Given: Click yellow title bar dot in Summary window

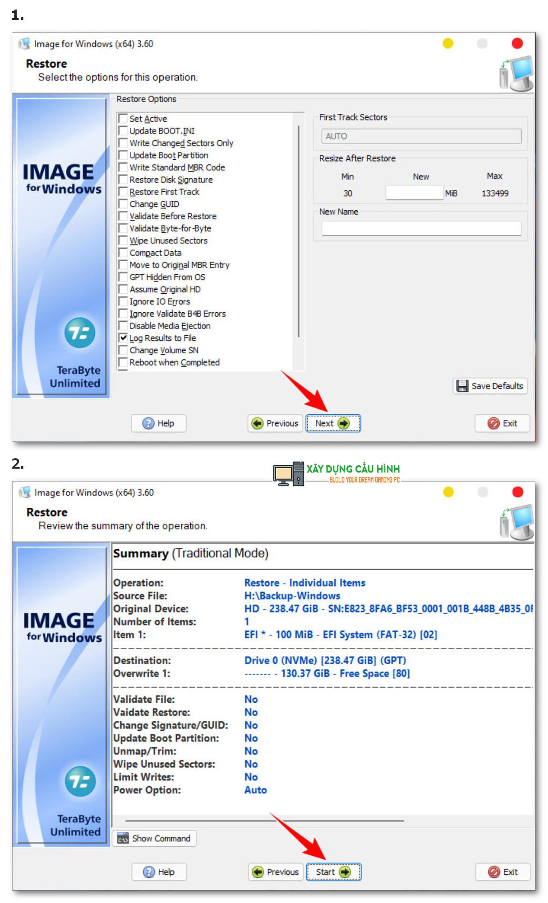Looking at the screenshot, I should click(x=448, y=492).
